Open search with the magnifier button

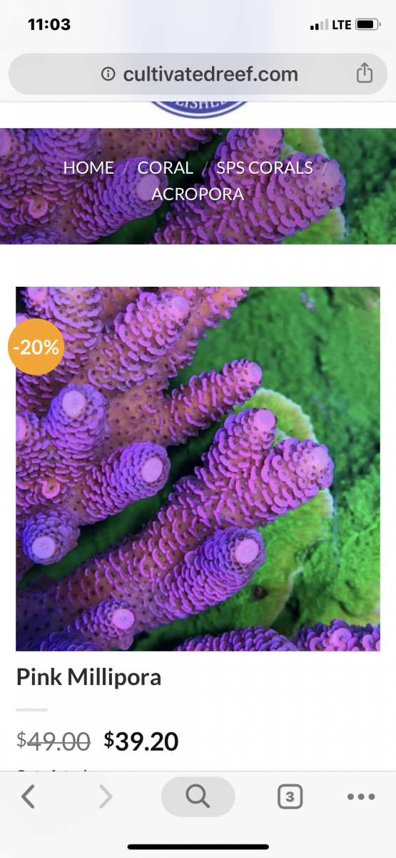pos(198,797)
